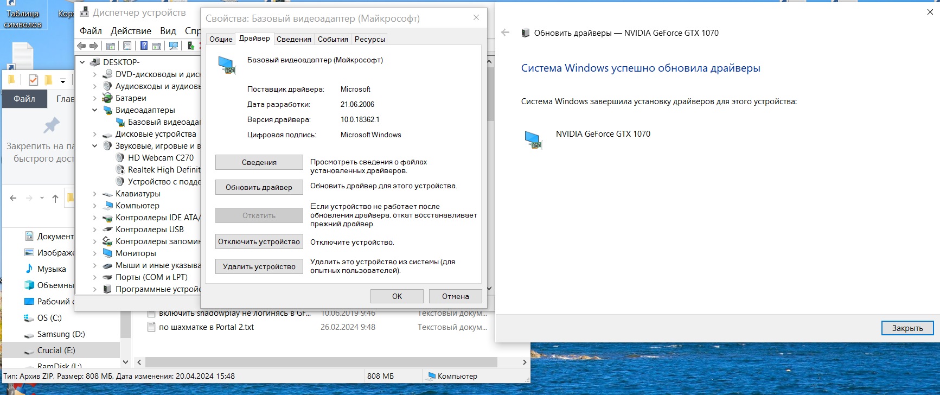The height and width of the screenshot is (395, 940).
Task: Expand the Аудиовходы category
Action: pyautogui.click(x=95, y=86)
